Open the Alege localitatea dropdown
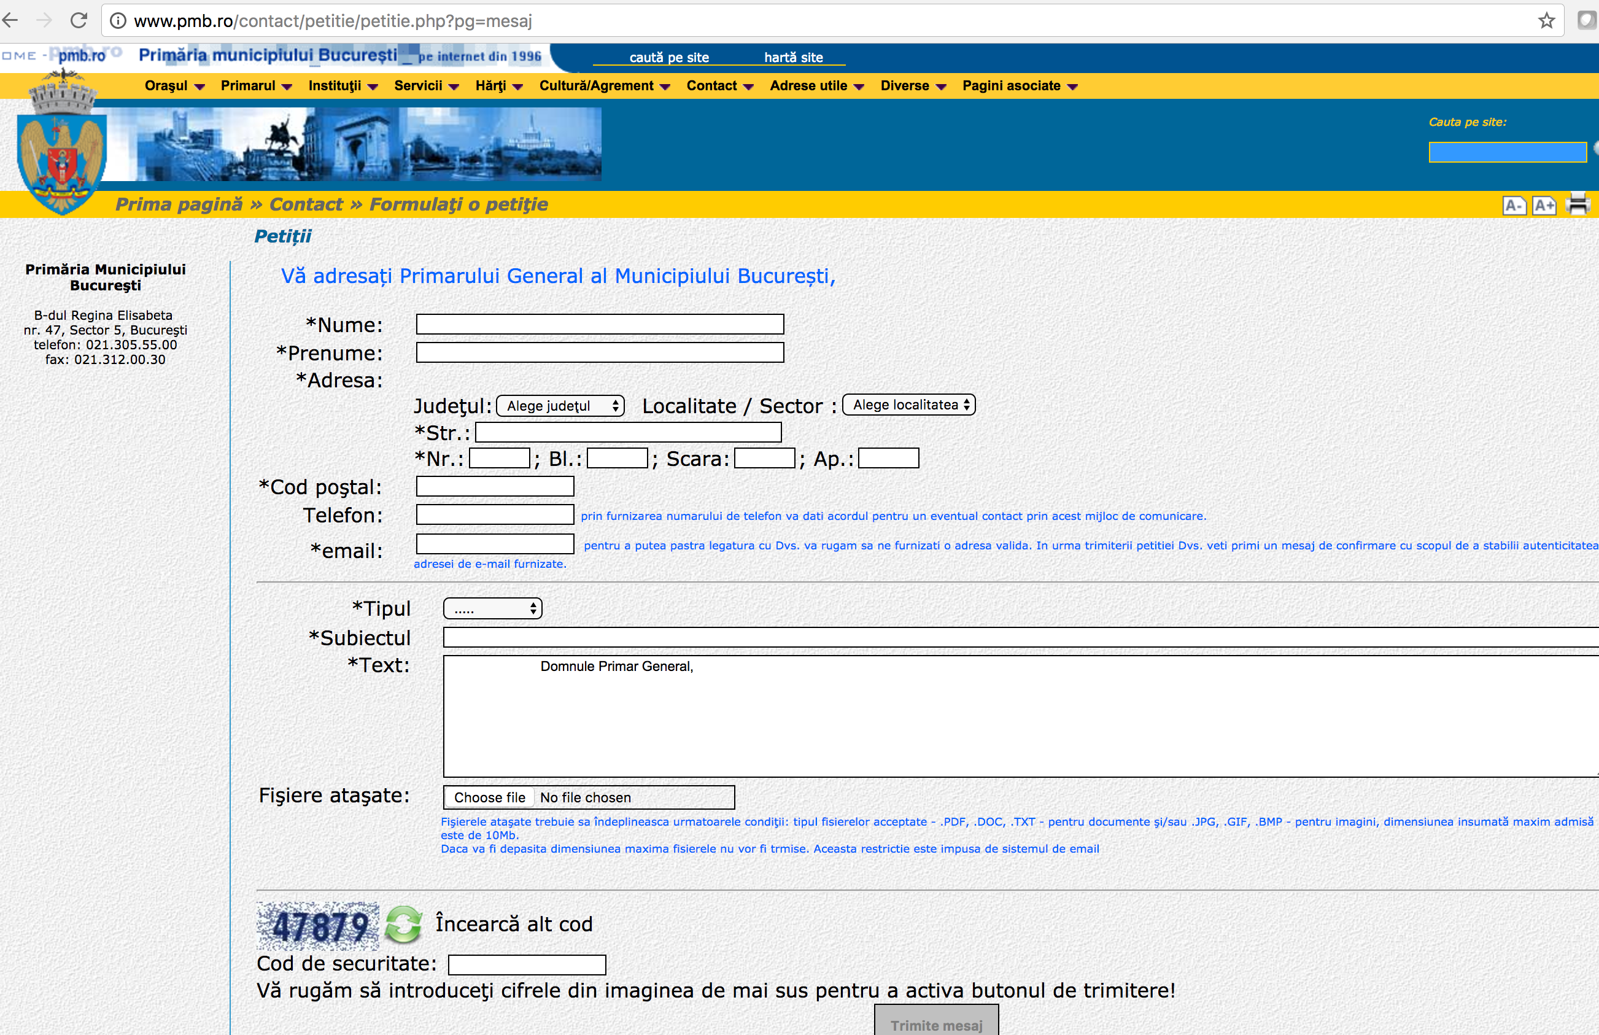The height and width of the screenshot is (1035, 1599). click(x=908, y=405)
